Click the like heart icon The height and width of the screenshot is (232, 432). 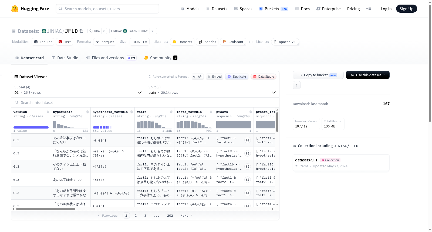pyautogui.click(x=91, y=31)
